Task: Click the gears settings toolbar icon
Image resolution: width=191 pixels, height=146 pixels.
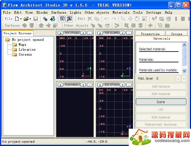Action: coord(45,19)
